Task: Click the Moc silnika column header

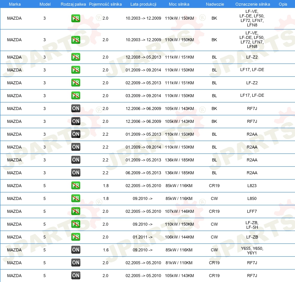Action: (x=179, y=4)
